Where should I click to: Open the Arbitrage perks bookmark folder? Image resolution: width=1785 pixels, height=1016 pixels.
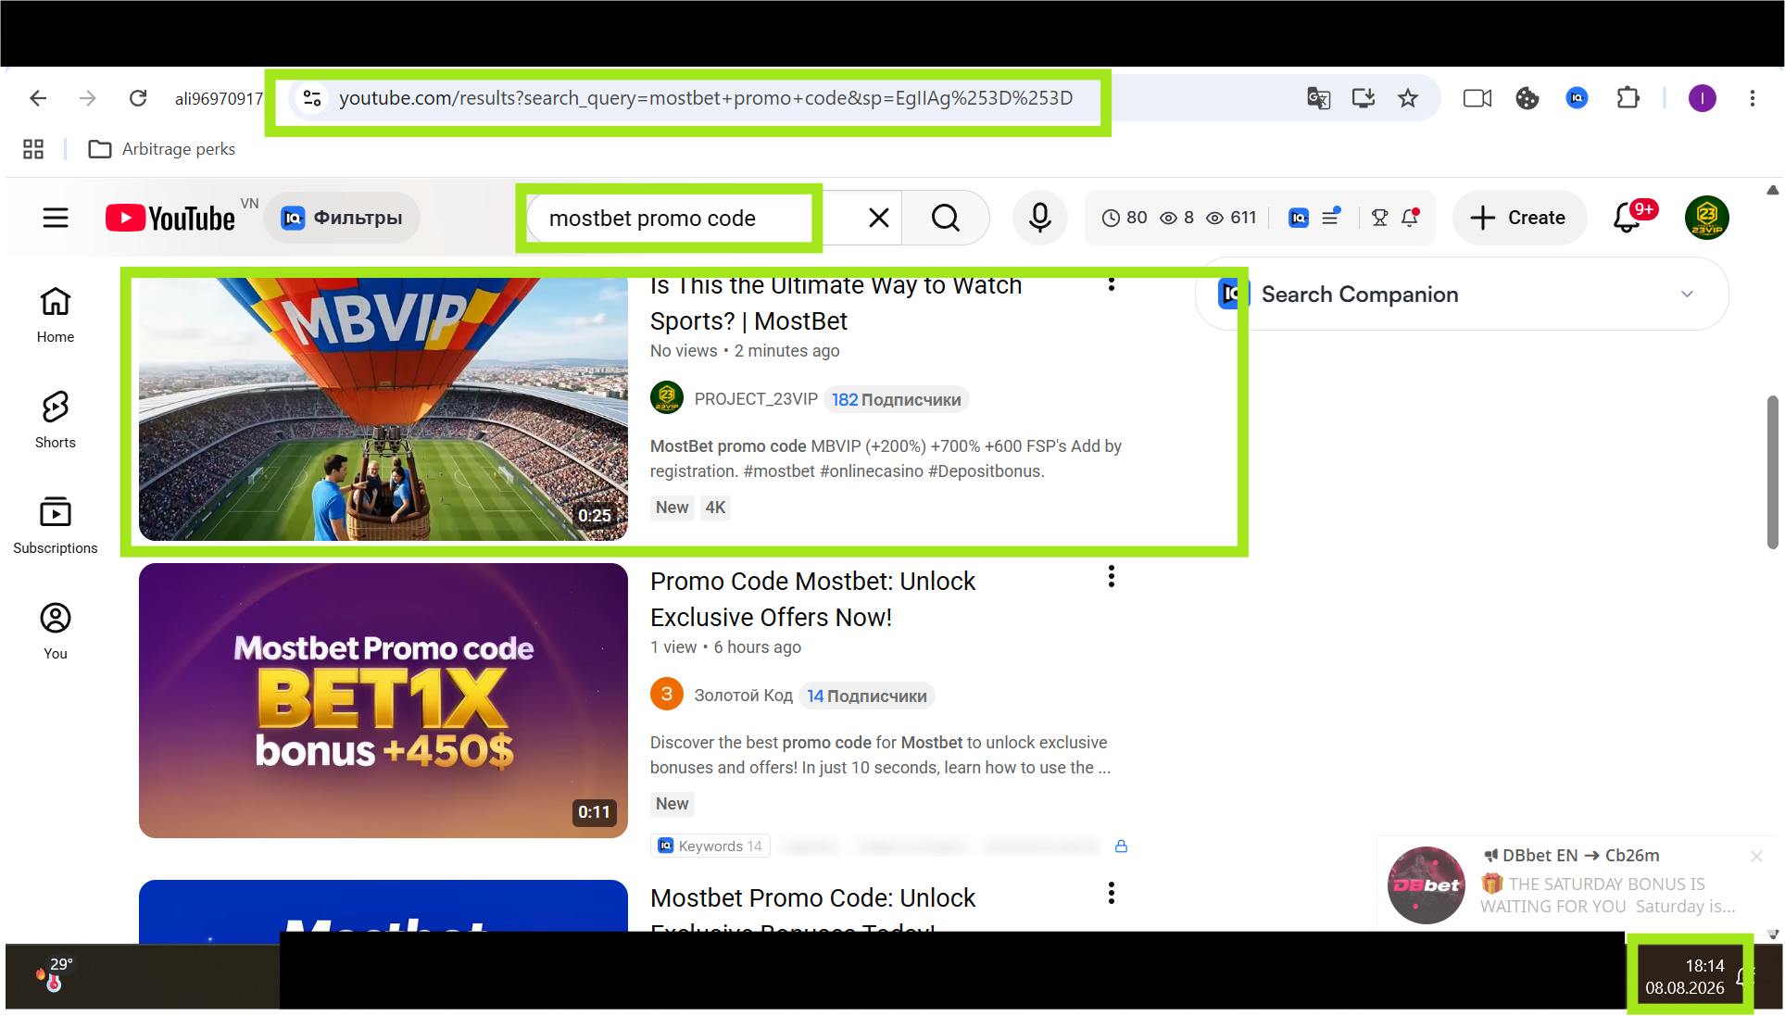tap(161, 149)
